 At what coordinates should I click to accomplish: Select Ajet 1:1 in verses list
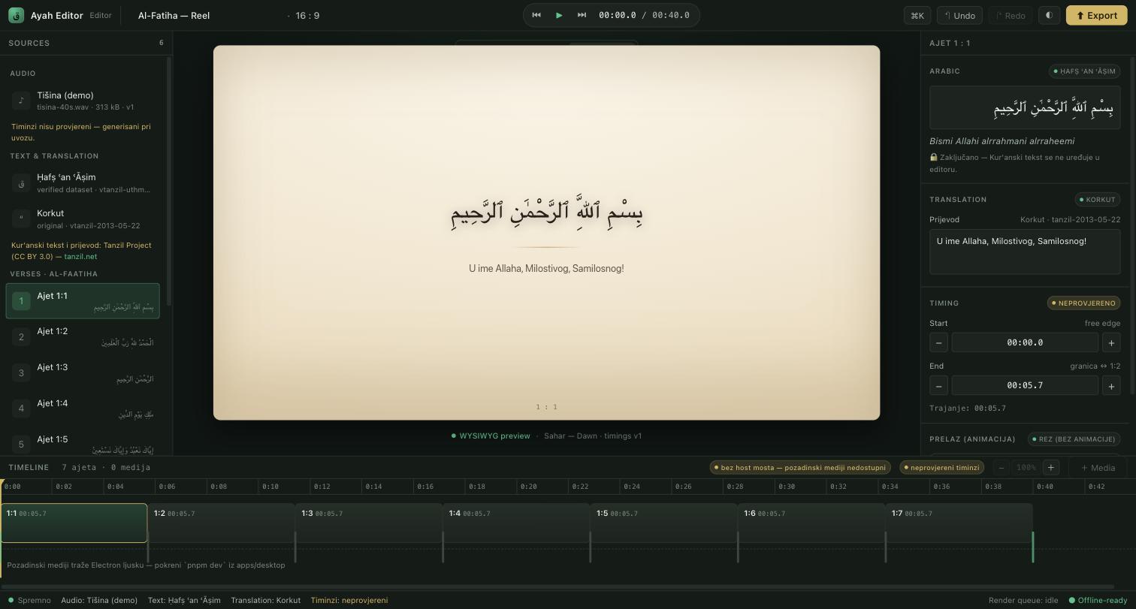pos(83,301)
